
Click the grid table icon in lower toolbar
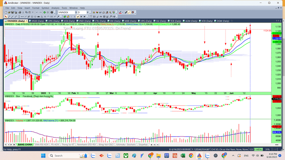coord(104,16)
